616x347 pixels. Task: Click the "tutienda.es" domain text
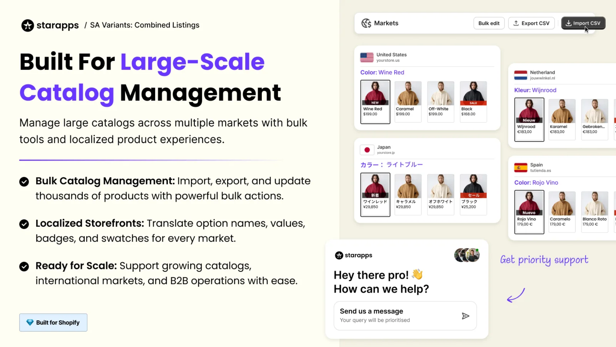pyautogui.click(x=540, y=171)
